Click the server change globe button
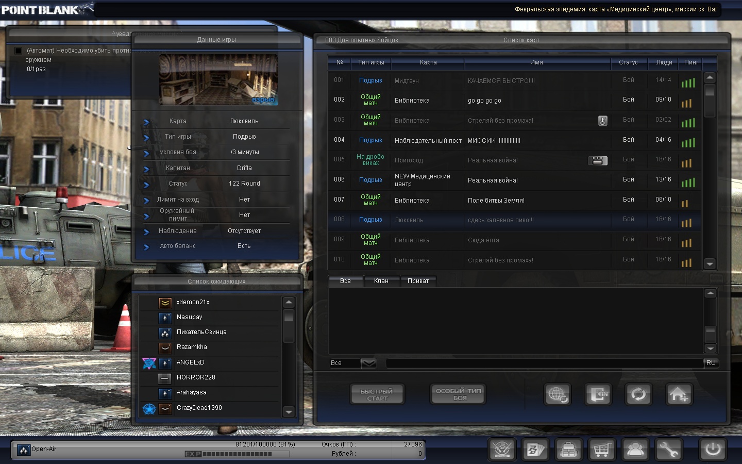The width and height of the screenshot is (742, 464). point(558,394)
